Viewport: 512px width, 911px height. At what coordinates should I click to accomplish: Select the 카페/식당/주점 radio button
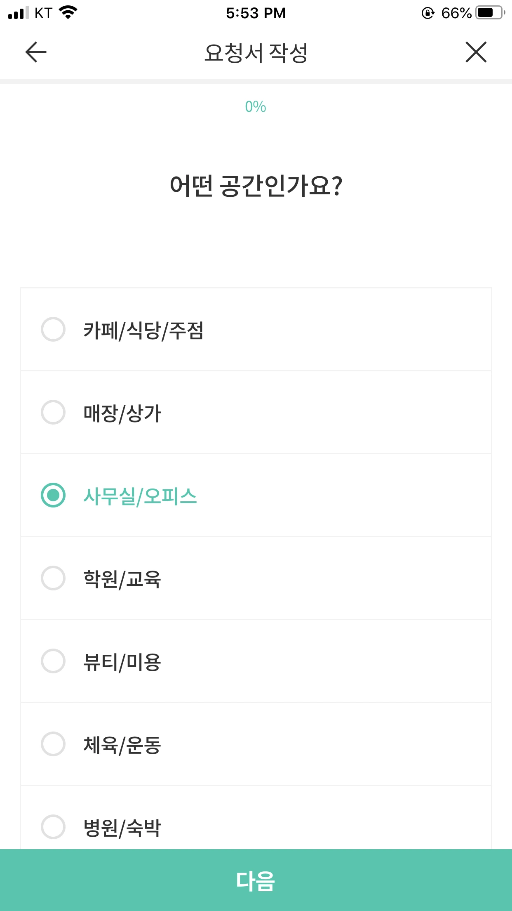click(53, 329)
